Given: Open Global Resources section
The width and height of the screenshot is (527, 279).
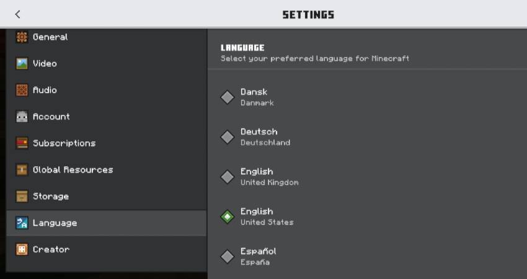Looking at the screenshot, I should pos(106,170).
